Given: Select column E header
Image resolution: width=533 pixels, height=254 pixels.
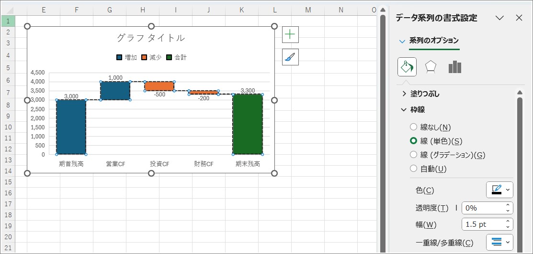Looking at the screenshot, I should pos(44,10).
